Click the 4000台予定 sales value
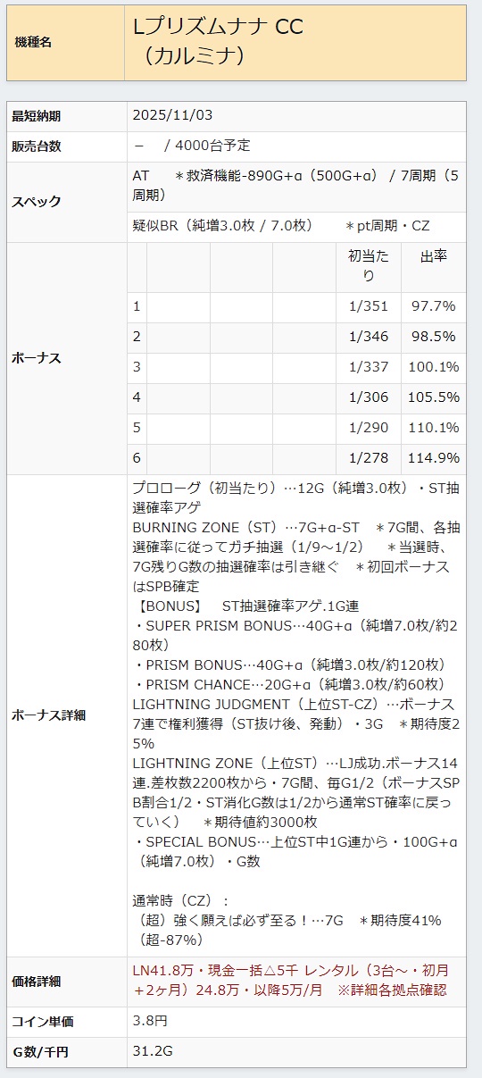 point(213,146)
